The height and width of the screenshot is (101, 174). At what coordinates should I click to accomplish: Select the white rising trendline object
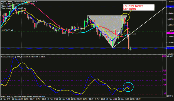pos(139,27)
